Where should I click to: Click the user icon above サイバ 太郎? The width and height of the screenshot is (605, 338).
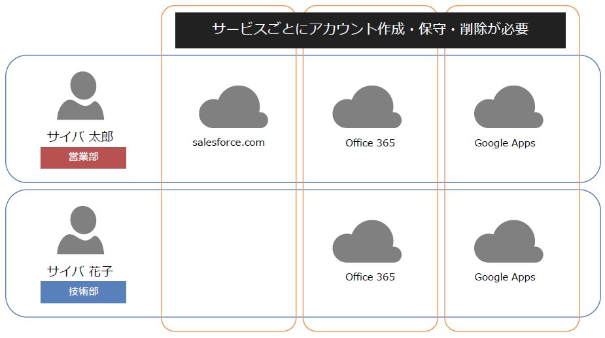click(80, 95)
